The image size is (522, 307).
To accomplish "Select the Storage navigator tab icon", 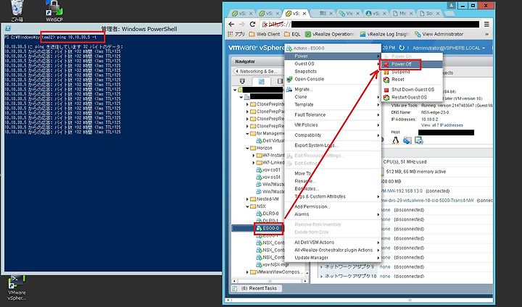I will (280, 81).
